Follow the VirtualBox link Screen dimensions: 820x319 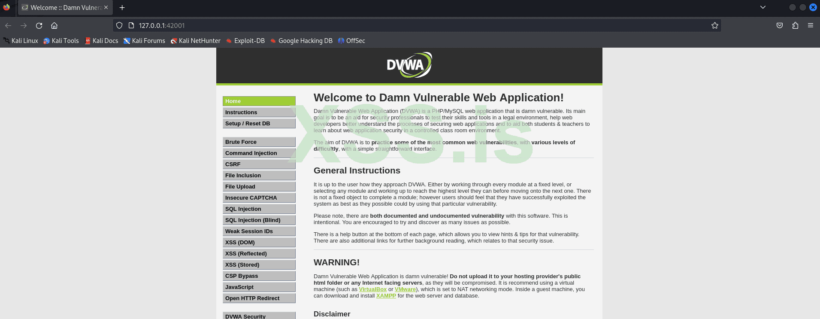[372, 289]
